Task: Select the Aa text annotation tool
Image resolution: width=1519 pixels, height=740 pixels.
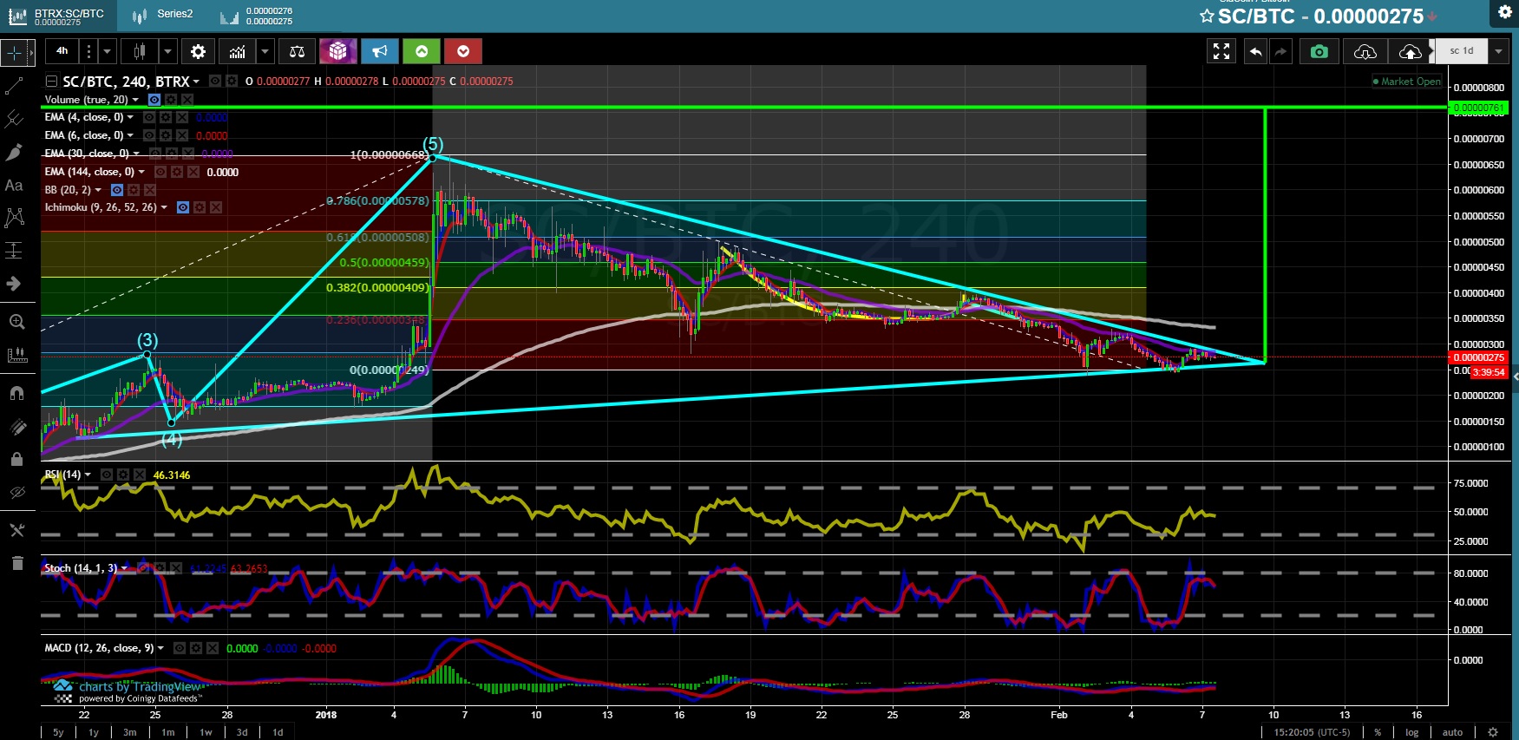Action: (14, 185)
